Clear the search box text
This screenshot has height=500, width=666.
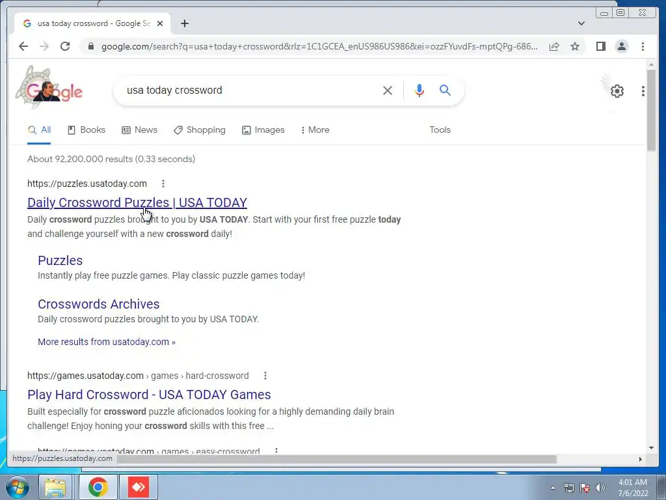click(388, 90)
